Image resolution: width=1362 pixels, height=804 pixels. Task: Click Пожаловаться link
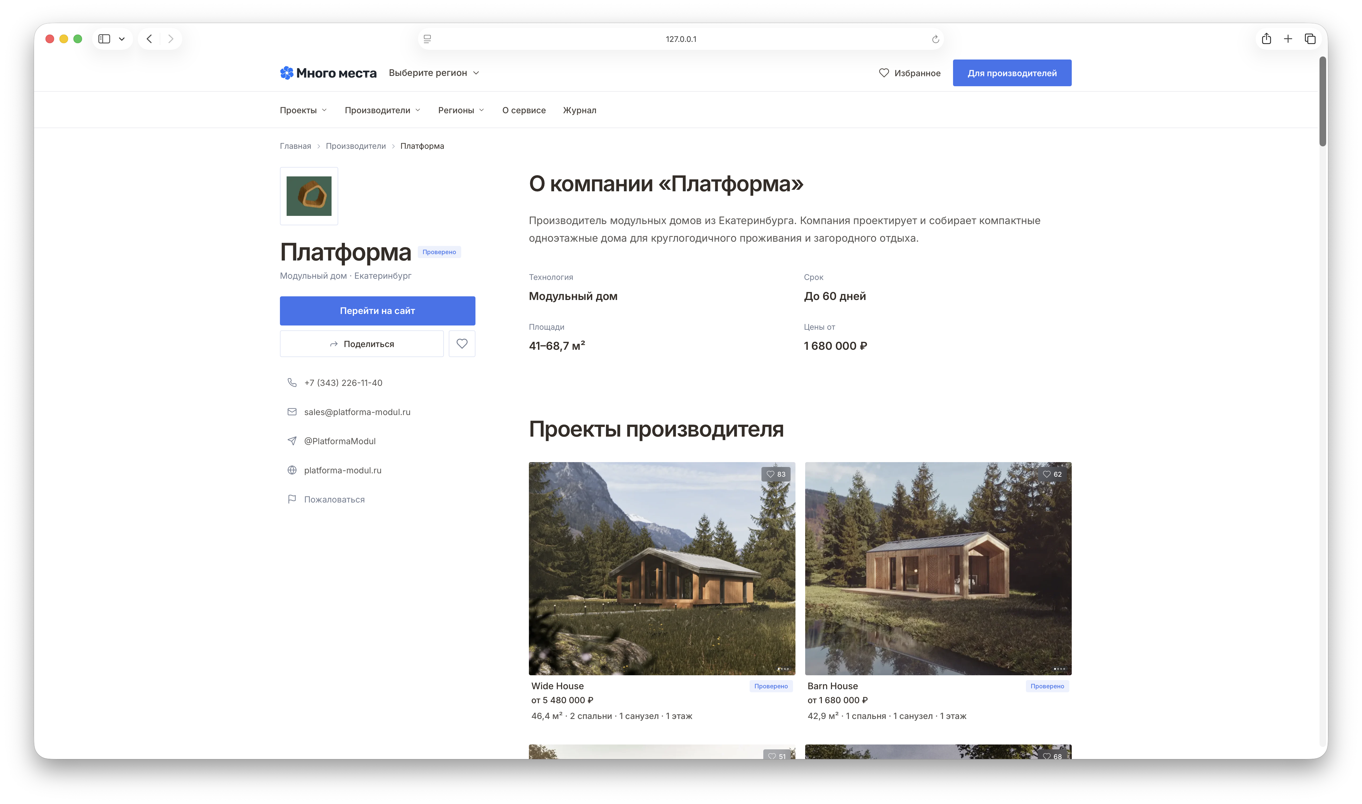[334, 499]
